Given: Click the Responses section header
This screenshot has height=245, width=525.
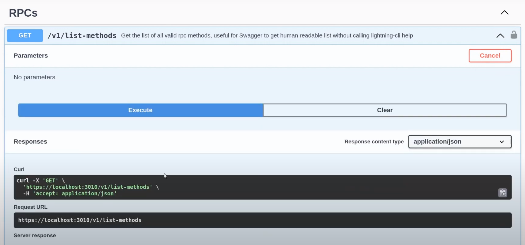Looking at the screenshot, I should click(30, 141).
